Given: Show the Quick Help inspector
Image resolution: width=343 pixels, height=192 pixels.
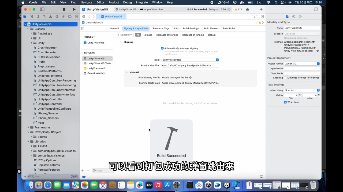Looking at the screenshot, I should coord(300,17).
